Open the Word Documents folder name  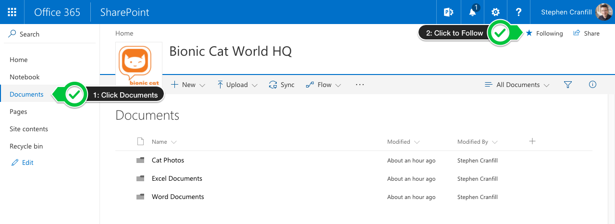[x=178, y=197]
